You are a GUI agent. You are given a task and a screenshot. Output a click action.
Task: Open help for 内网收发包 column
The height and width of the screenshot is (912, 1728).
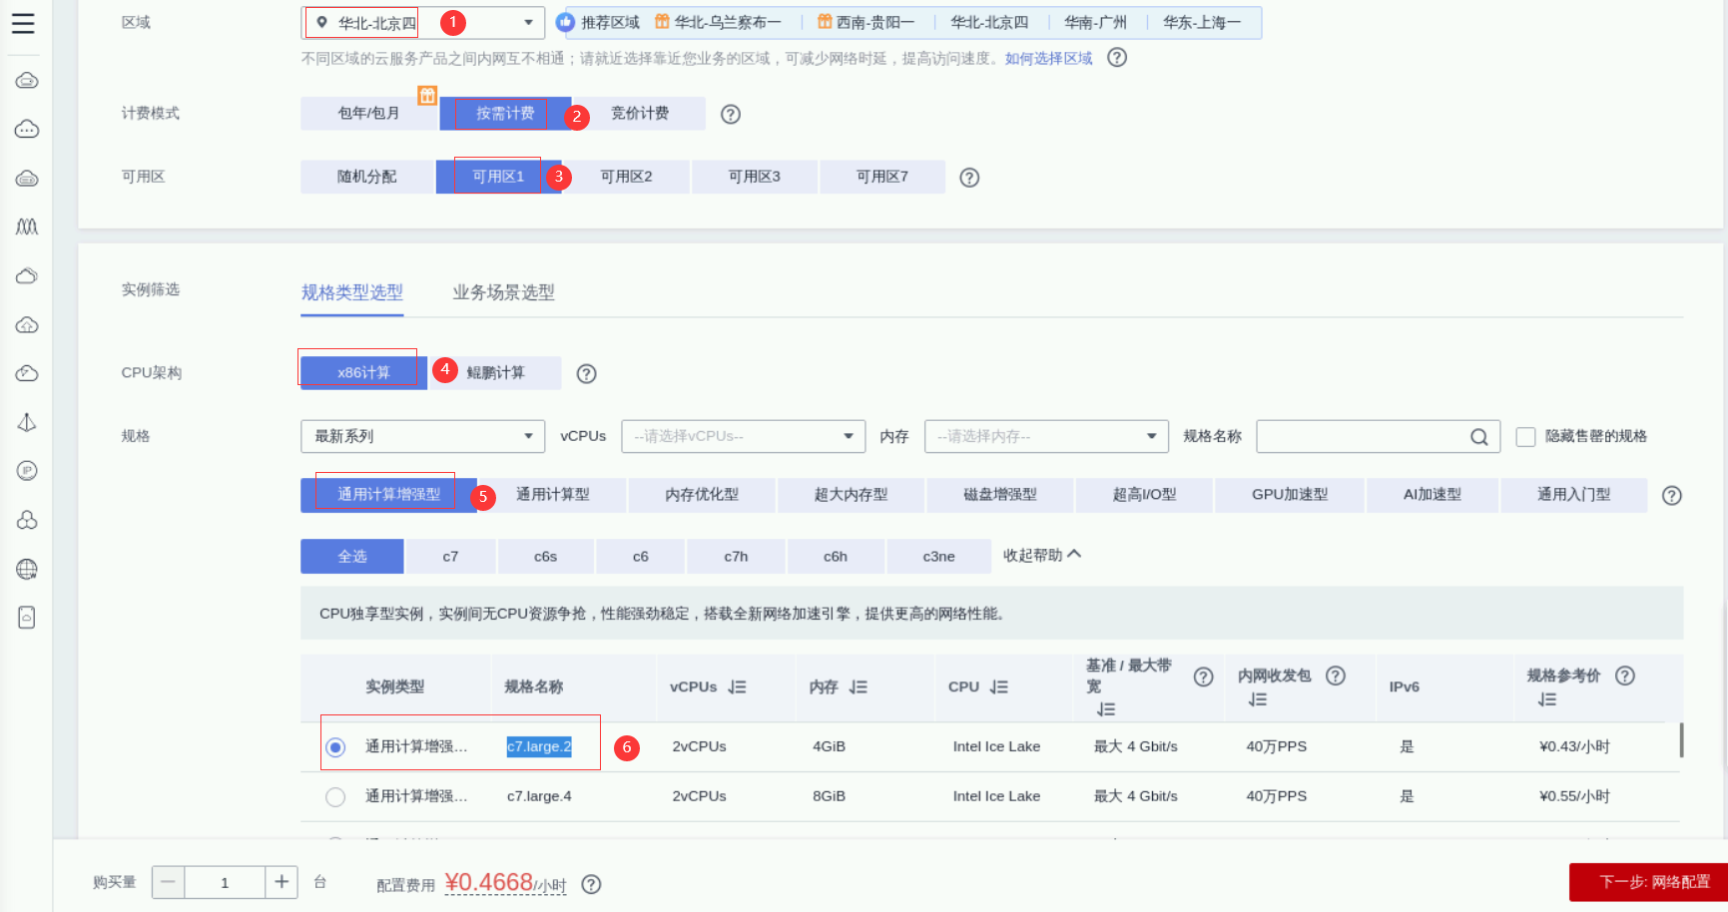click(x=1336, y=676)
